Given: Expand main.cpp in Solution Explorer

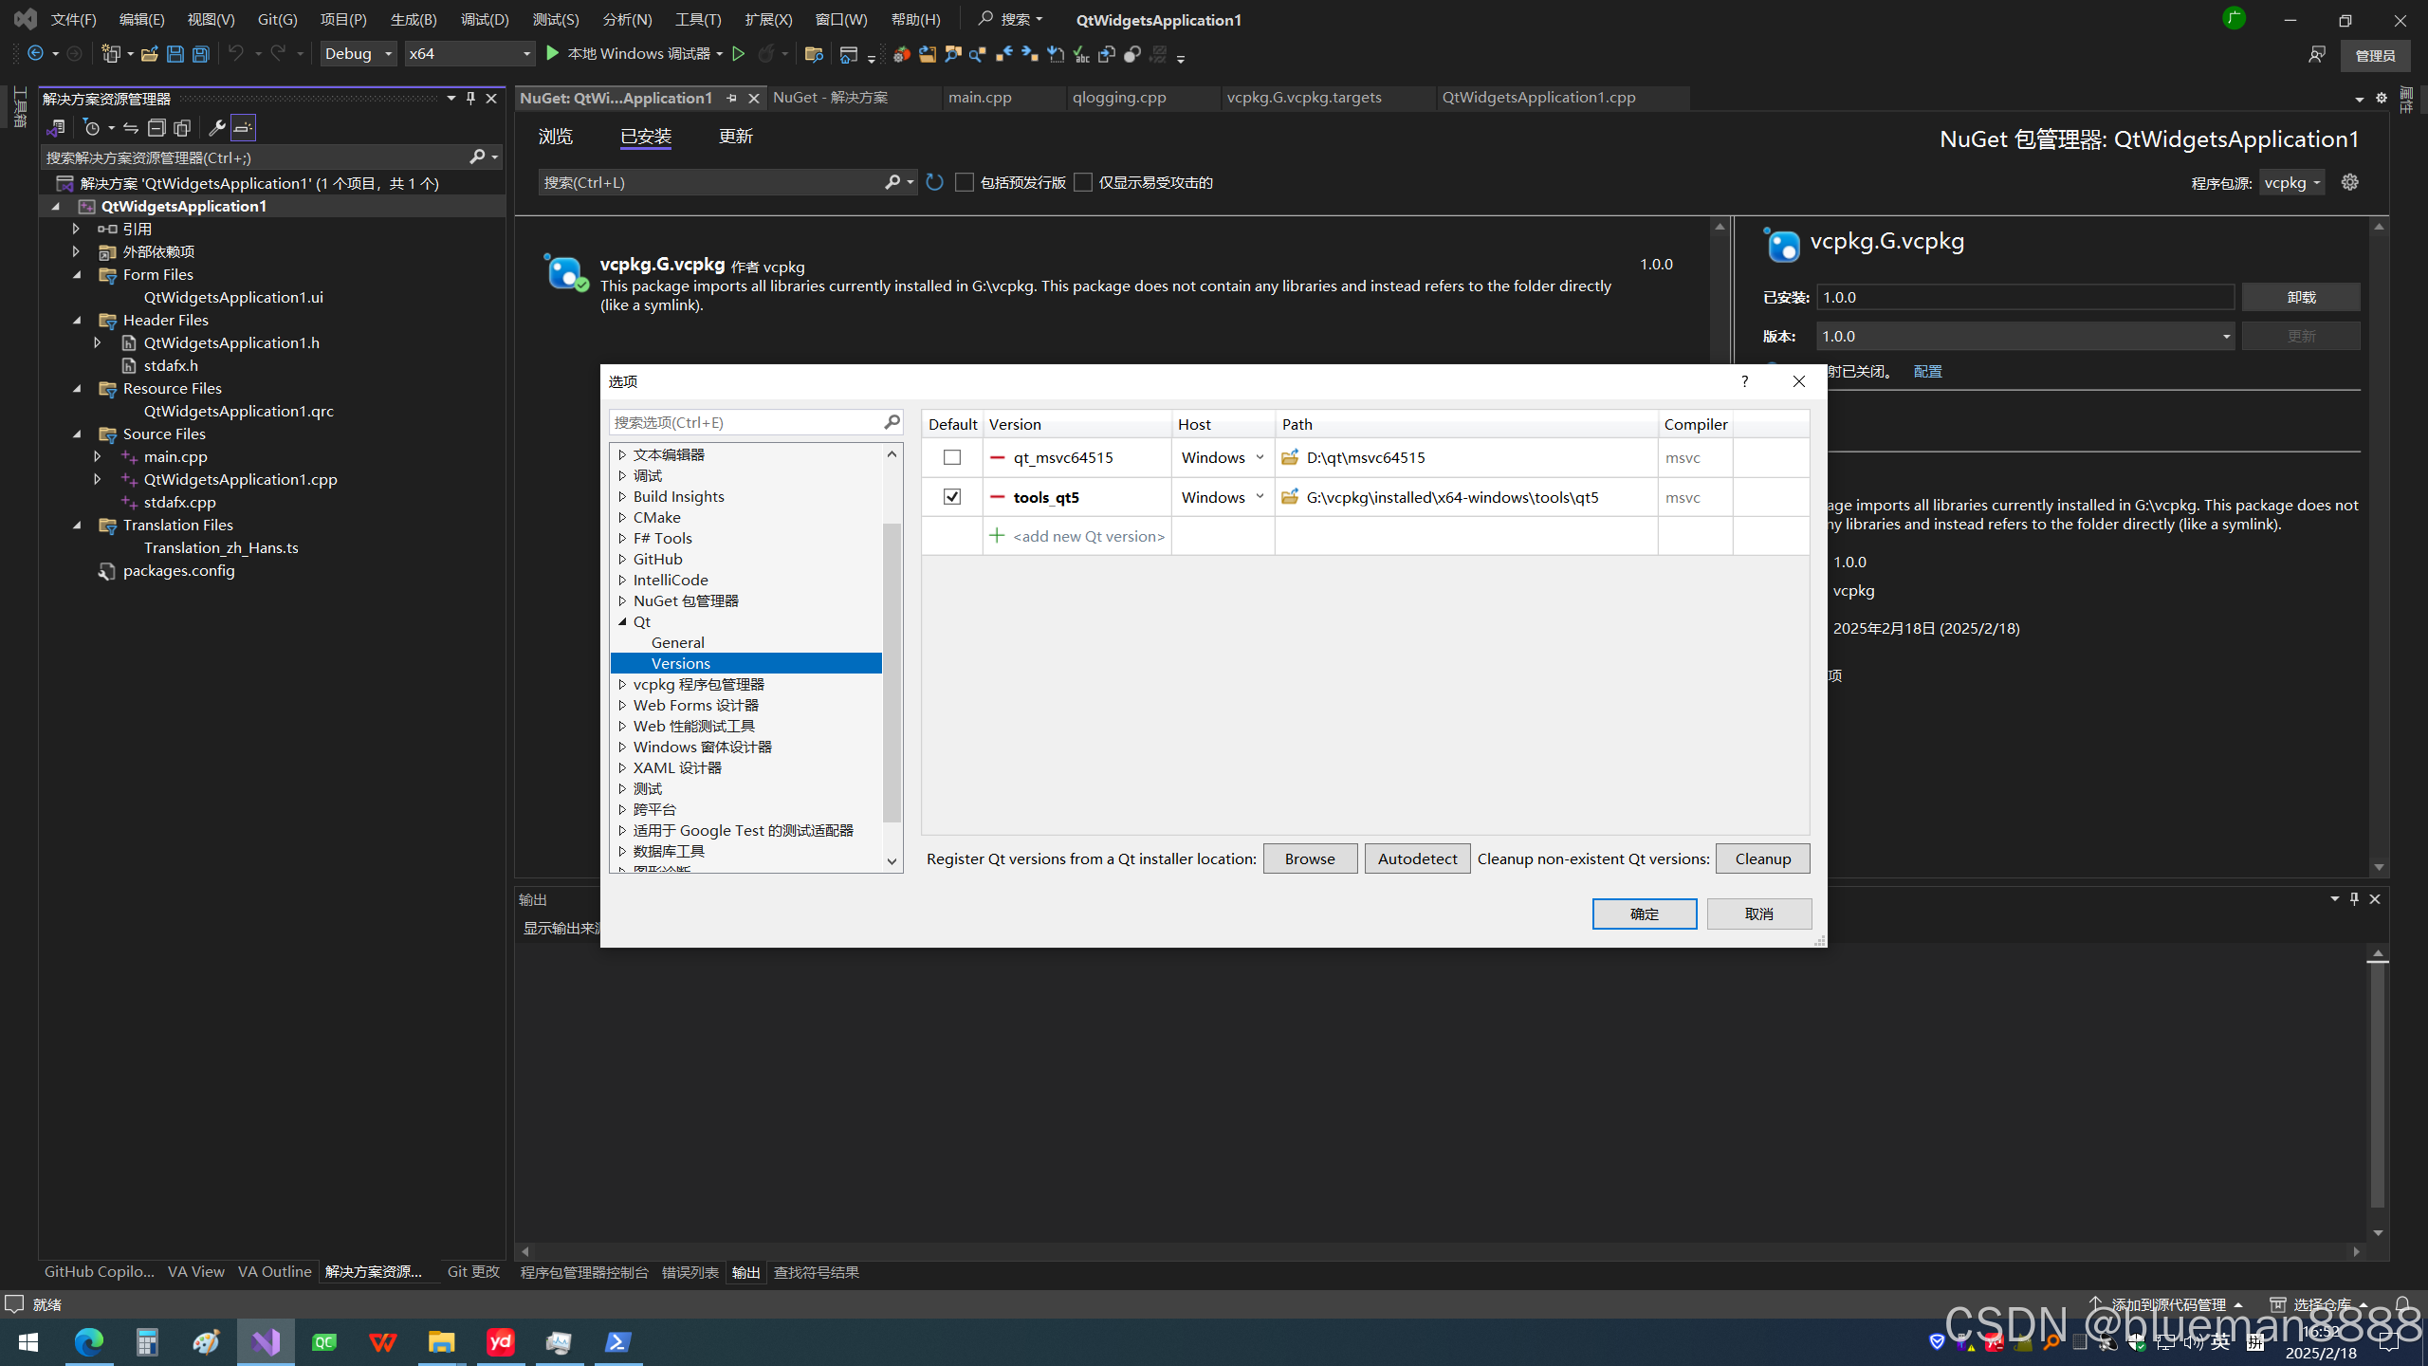Looking at the screenshot, I should pyautogui.click(x=98, y=456).
